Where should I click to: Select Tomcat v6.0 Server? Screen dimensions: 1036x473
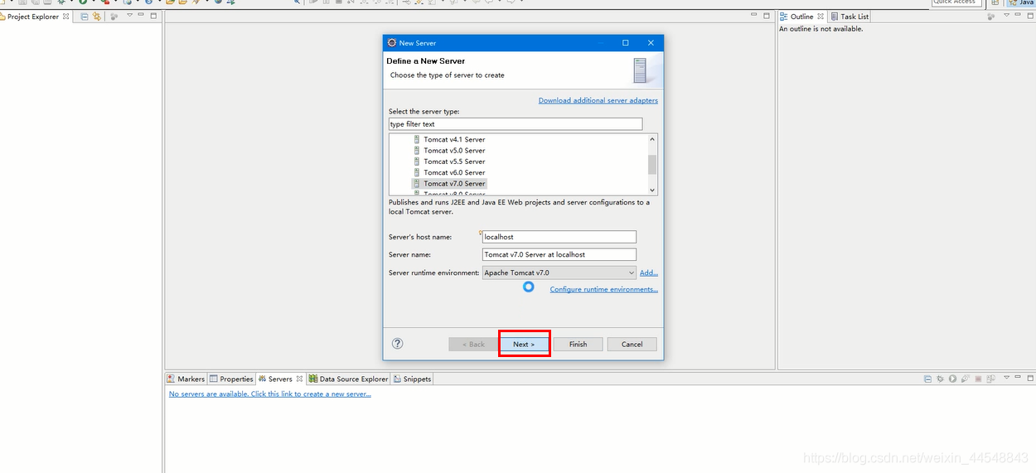(x=454, y=172)
